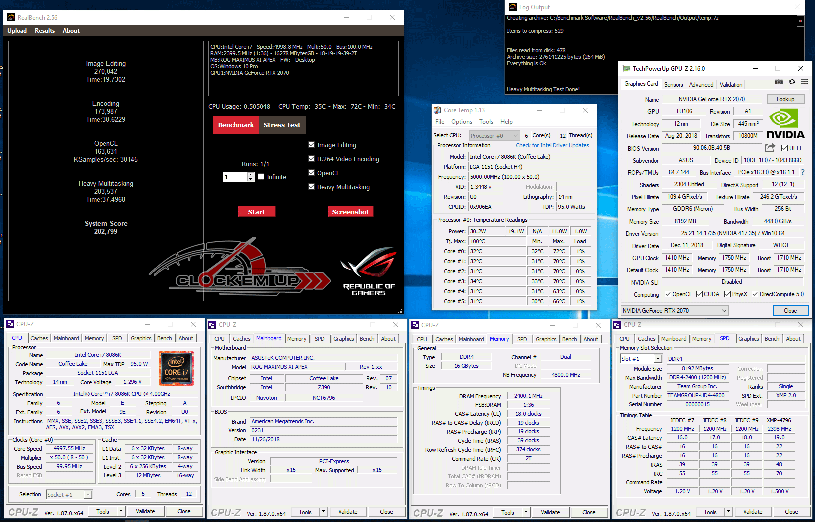The image size is (815, 522).
Task: Open the Core Temp Processor #0 dropdown
Action: (x=495, y=136)
